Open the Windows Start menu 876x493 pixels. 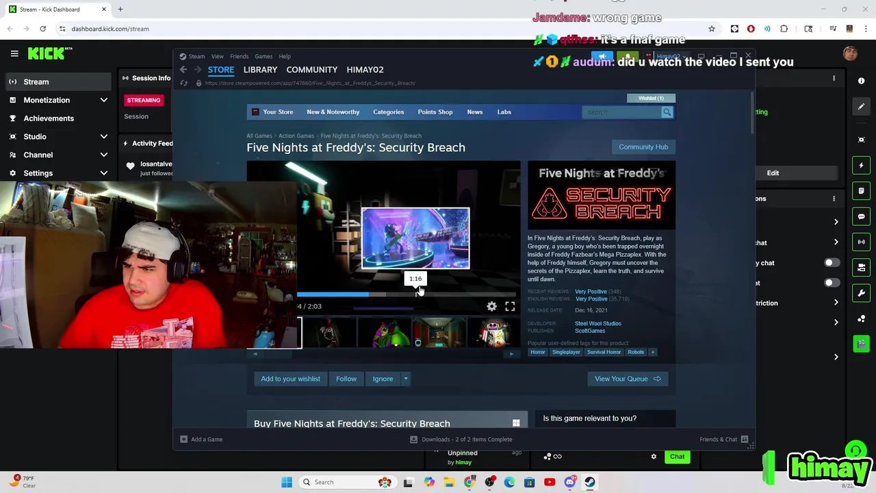point(287,482)
